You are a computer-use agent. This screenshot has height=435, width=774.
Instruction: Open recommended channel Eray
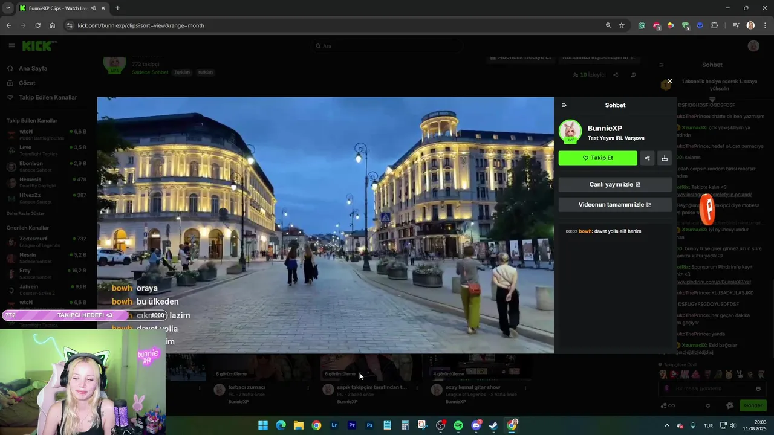47,274
